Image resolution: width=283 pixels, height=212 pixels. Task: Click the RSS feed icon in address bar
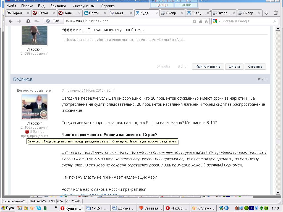[200, 21]
